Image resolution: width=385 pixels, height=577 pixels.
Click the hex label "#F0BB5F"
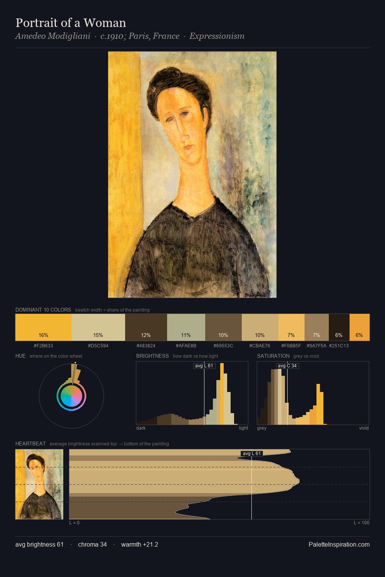click(x=291, y=346)
